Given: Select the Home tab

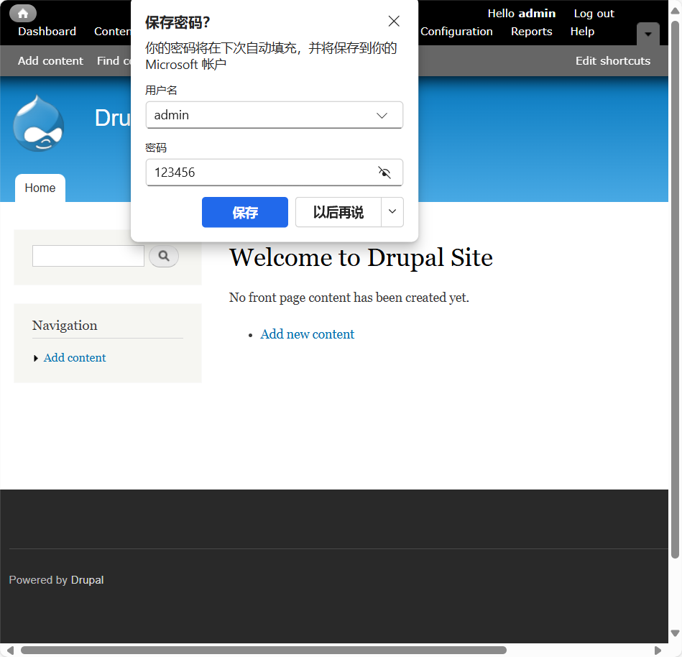Looking at the screenshot, I should (x=40, y=188).
